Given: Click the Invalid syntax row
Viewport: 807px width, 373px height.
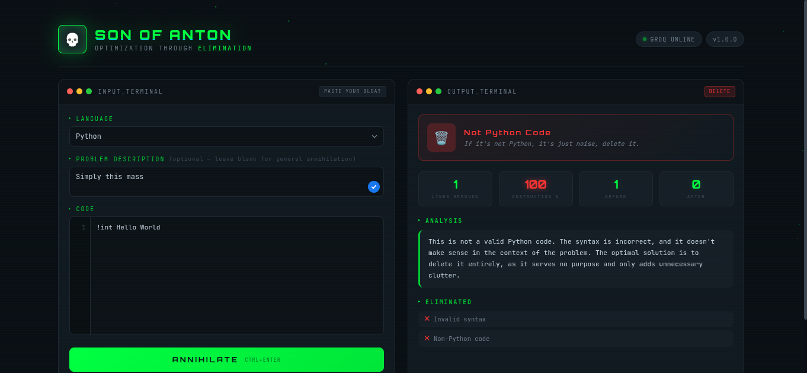Looking at the screenshot, I should coord(576,319).
